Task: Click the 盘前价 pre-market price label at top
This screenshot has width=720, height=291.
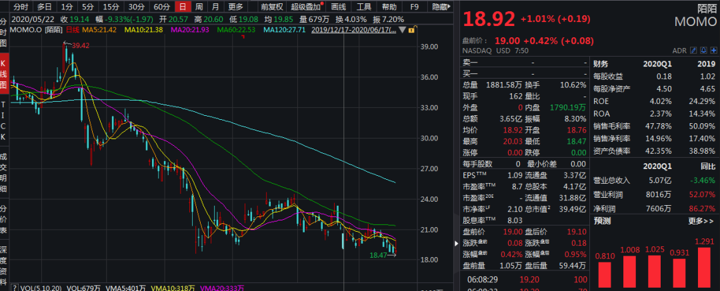Action: 475,41
